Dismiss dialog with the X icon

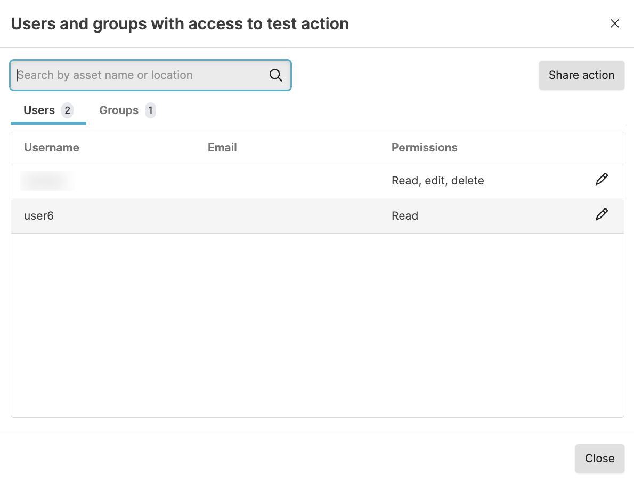(x=614, y=23)
